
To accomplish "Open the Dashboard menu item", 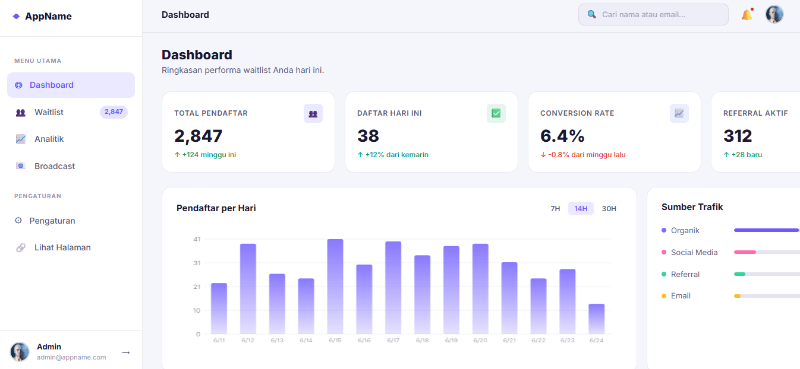I will click(71, 85).
